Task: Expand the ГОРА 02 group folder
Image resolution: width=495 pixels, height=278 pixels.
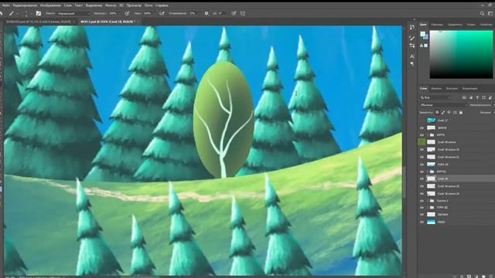Action: (x=428, y=208)
